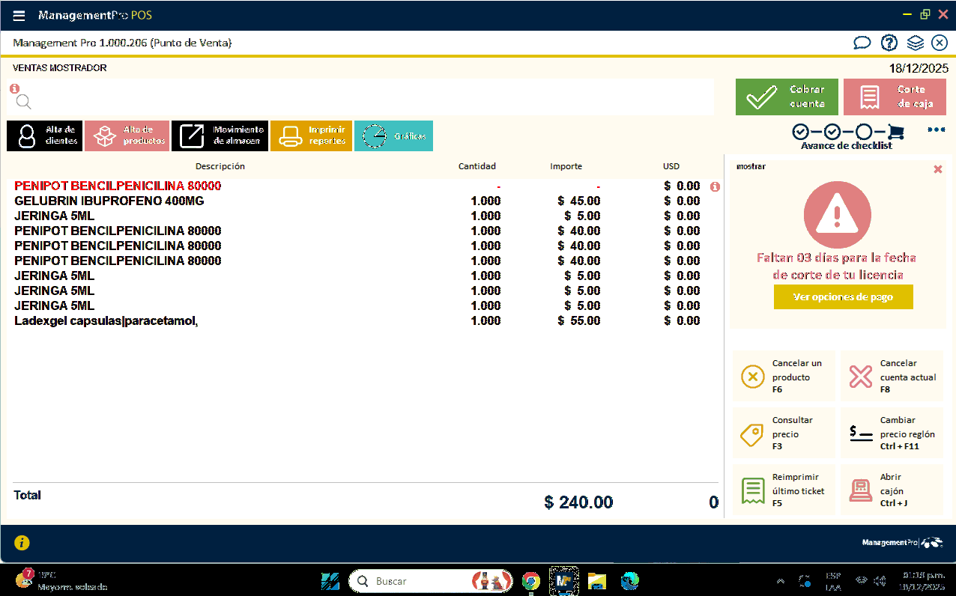The width and height of the screenshot is (956, 596).
Task: Click the checklist shopping cart icon
Action: (x=895, y=133)
